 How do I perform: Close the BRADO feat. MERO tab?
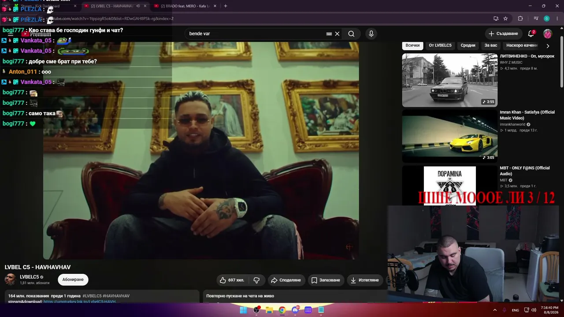pyautogui.click(x=214, y=6)
